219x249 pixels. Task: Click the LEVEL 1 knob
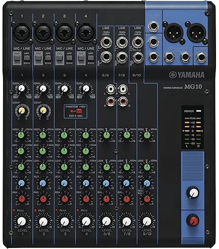pos(22,221)
